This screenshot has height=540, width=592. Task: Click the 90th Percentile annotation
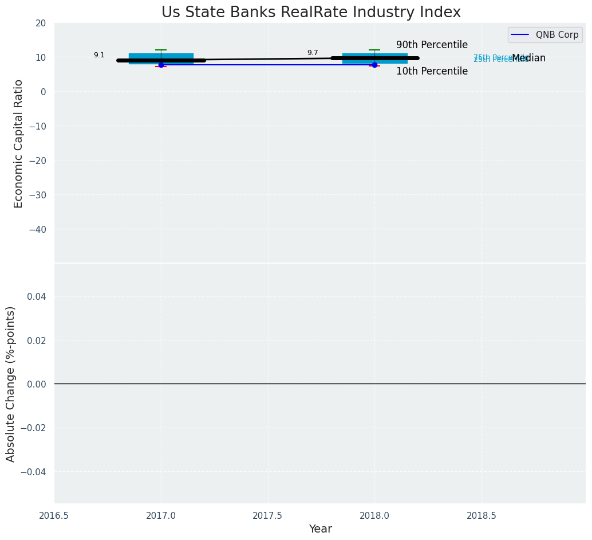[x=432, y=45]
